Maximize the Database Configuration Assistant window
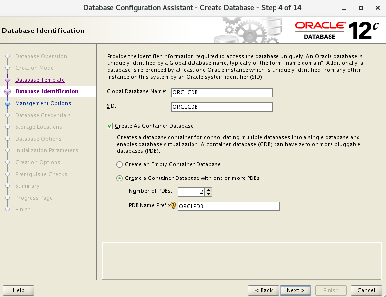386x297 pixels. (361, 8)
